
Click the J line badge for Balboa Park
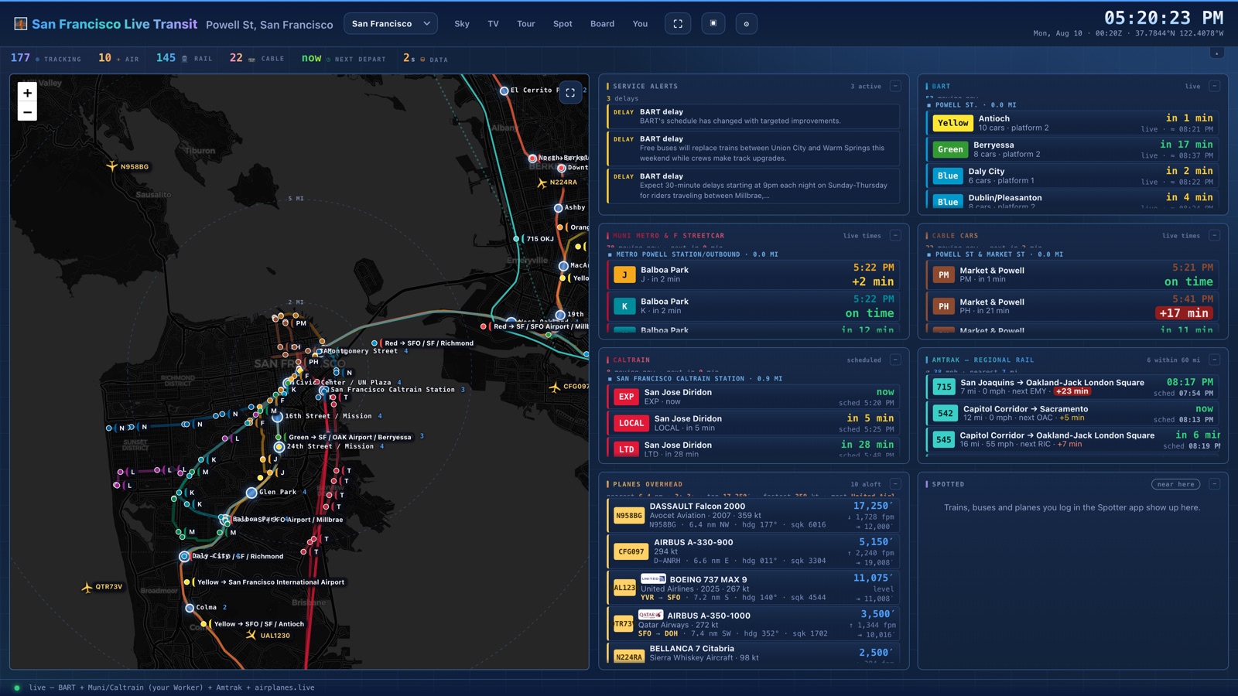624,275
